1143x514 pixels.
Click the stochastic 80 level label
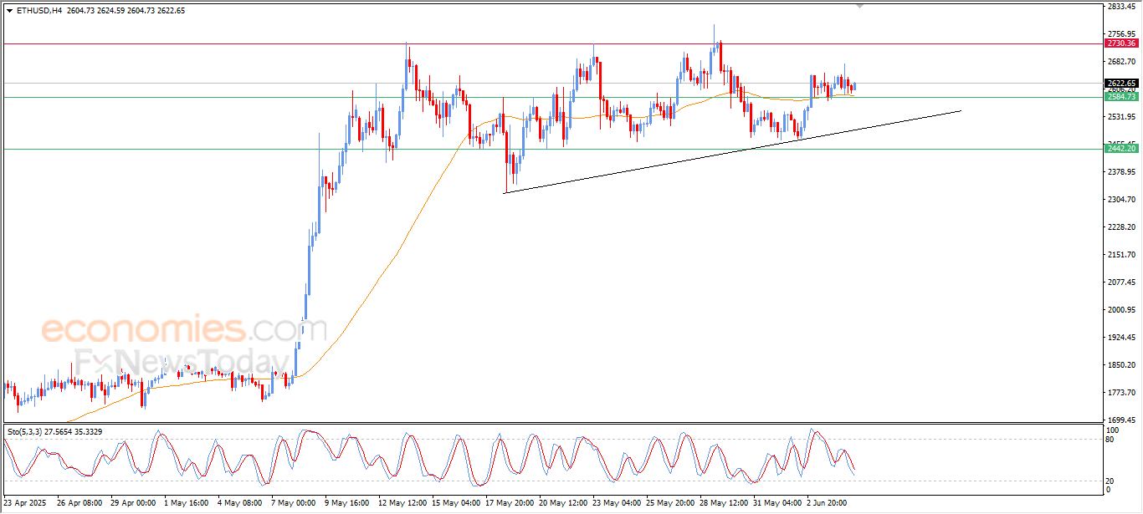coord(1110,439)
